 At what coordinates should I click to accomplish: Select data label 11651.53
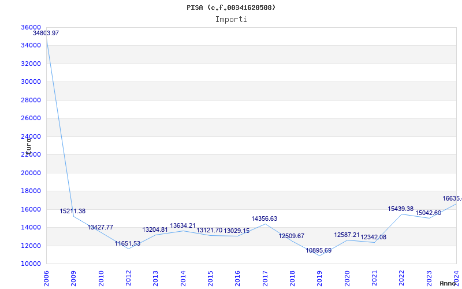coord(128,243)
